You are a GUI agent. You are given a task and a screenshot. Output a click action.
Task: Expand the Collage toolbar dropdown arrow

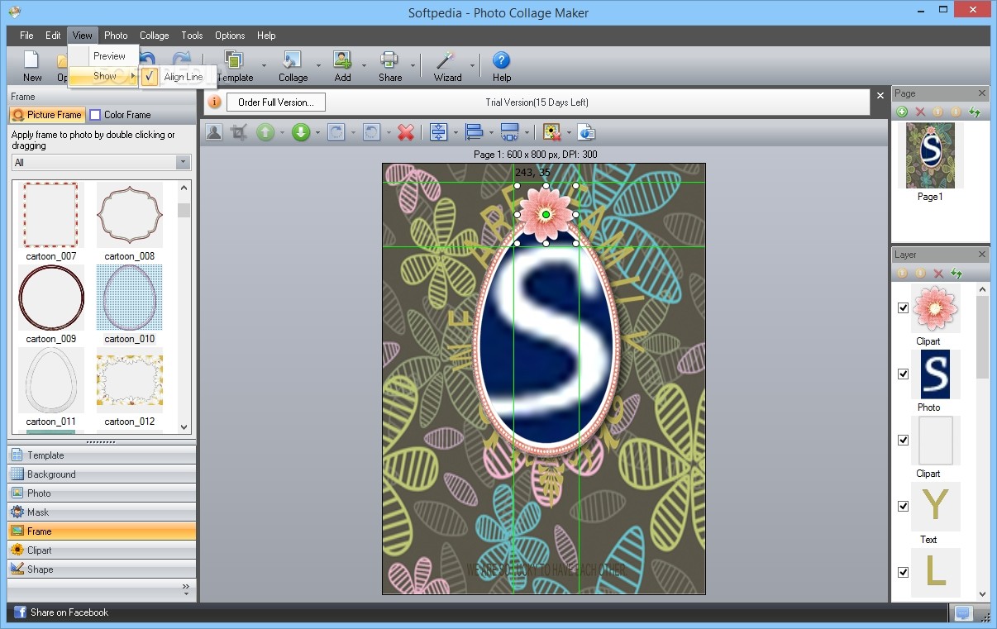click(x=318, y=65)
